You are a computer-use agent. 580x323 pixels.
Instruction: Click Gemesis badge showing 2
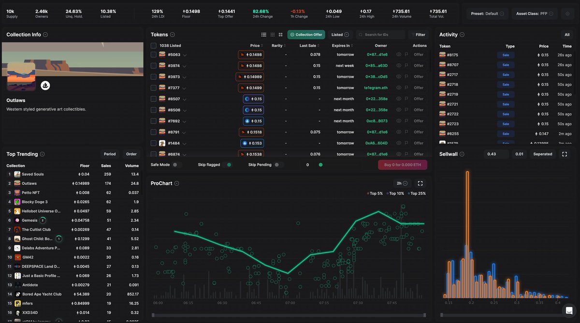pyautogui.click(x=43, y=220)
